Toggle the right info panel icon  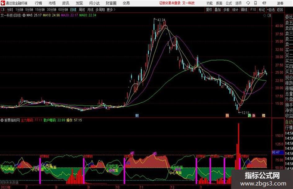pos(269,16)
